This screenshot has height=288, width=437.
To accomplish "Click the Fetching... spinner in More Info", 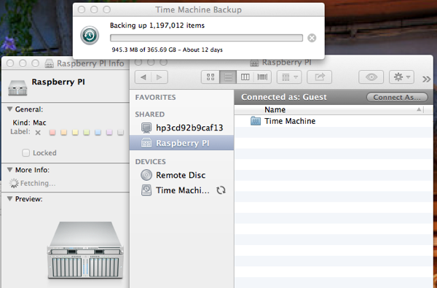I will pos(14,183).
